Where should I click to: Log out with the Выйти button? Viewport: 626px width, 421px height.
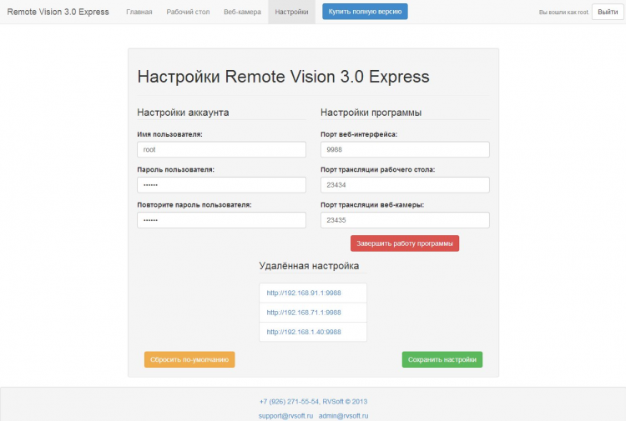click(x=608, y=12)
